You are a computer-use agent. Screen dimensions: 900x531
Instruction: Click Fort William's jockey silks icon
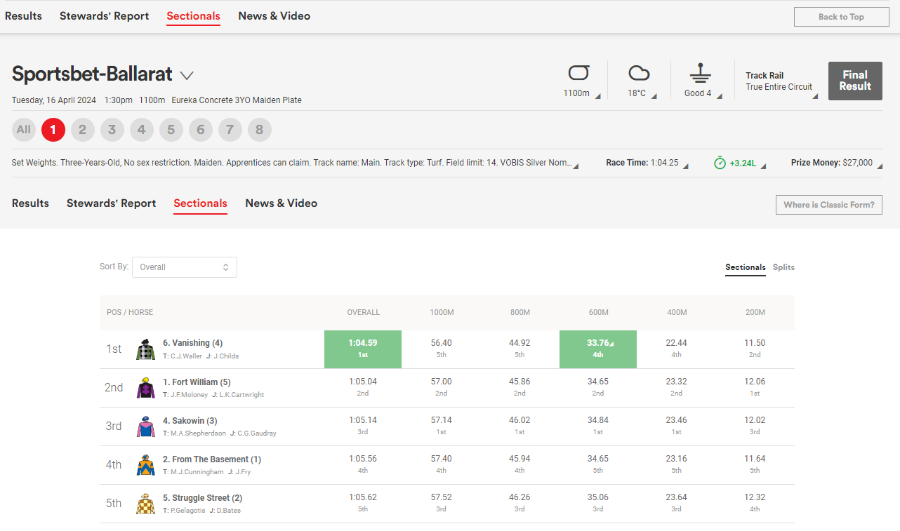coord(146,388)
